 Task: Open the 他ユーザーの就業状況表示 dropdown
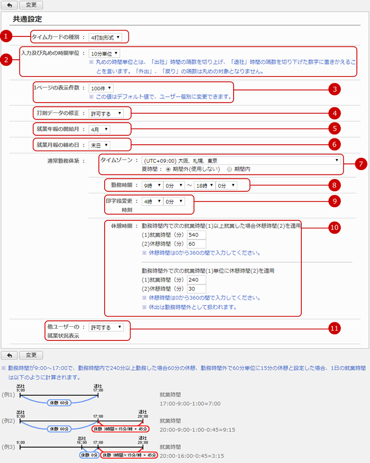tap(106, 327)
